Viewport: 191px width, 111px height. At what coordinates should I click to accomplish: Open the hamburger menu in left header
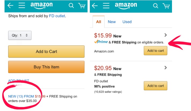22,6
